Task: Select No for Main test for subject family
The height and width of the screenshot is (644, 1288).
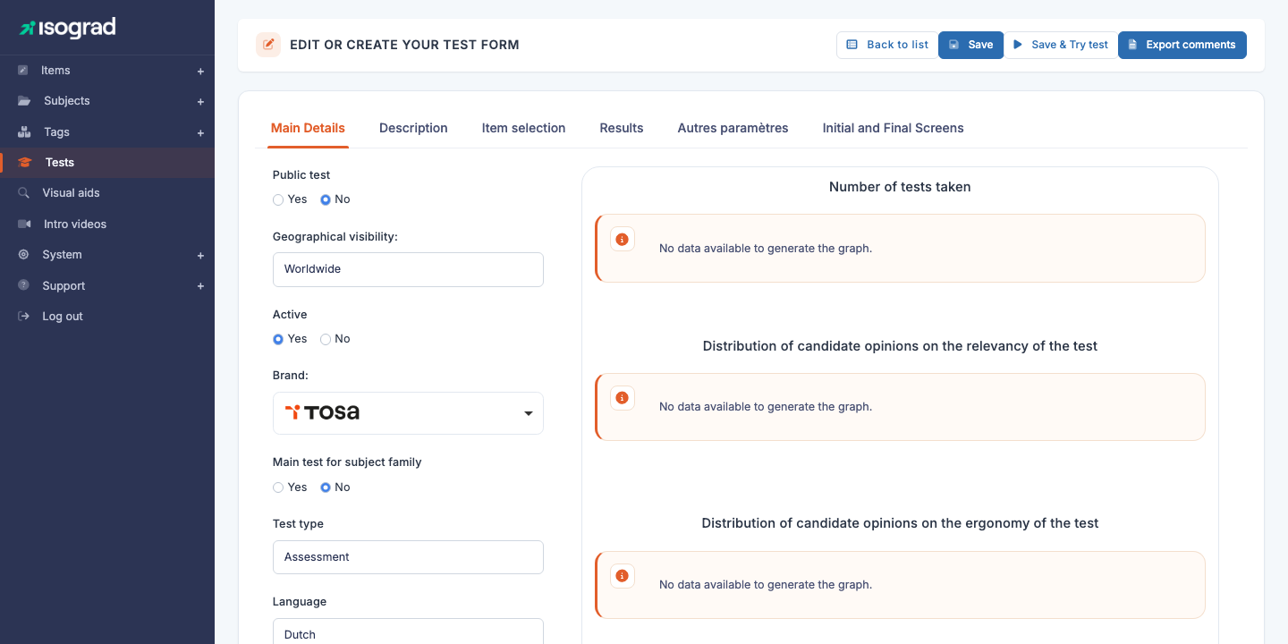Action: pos(326,487)
